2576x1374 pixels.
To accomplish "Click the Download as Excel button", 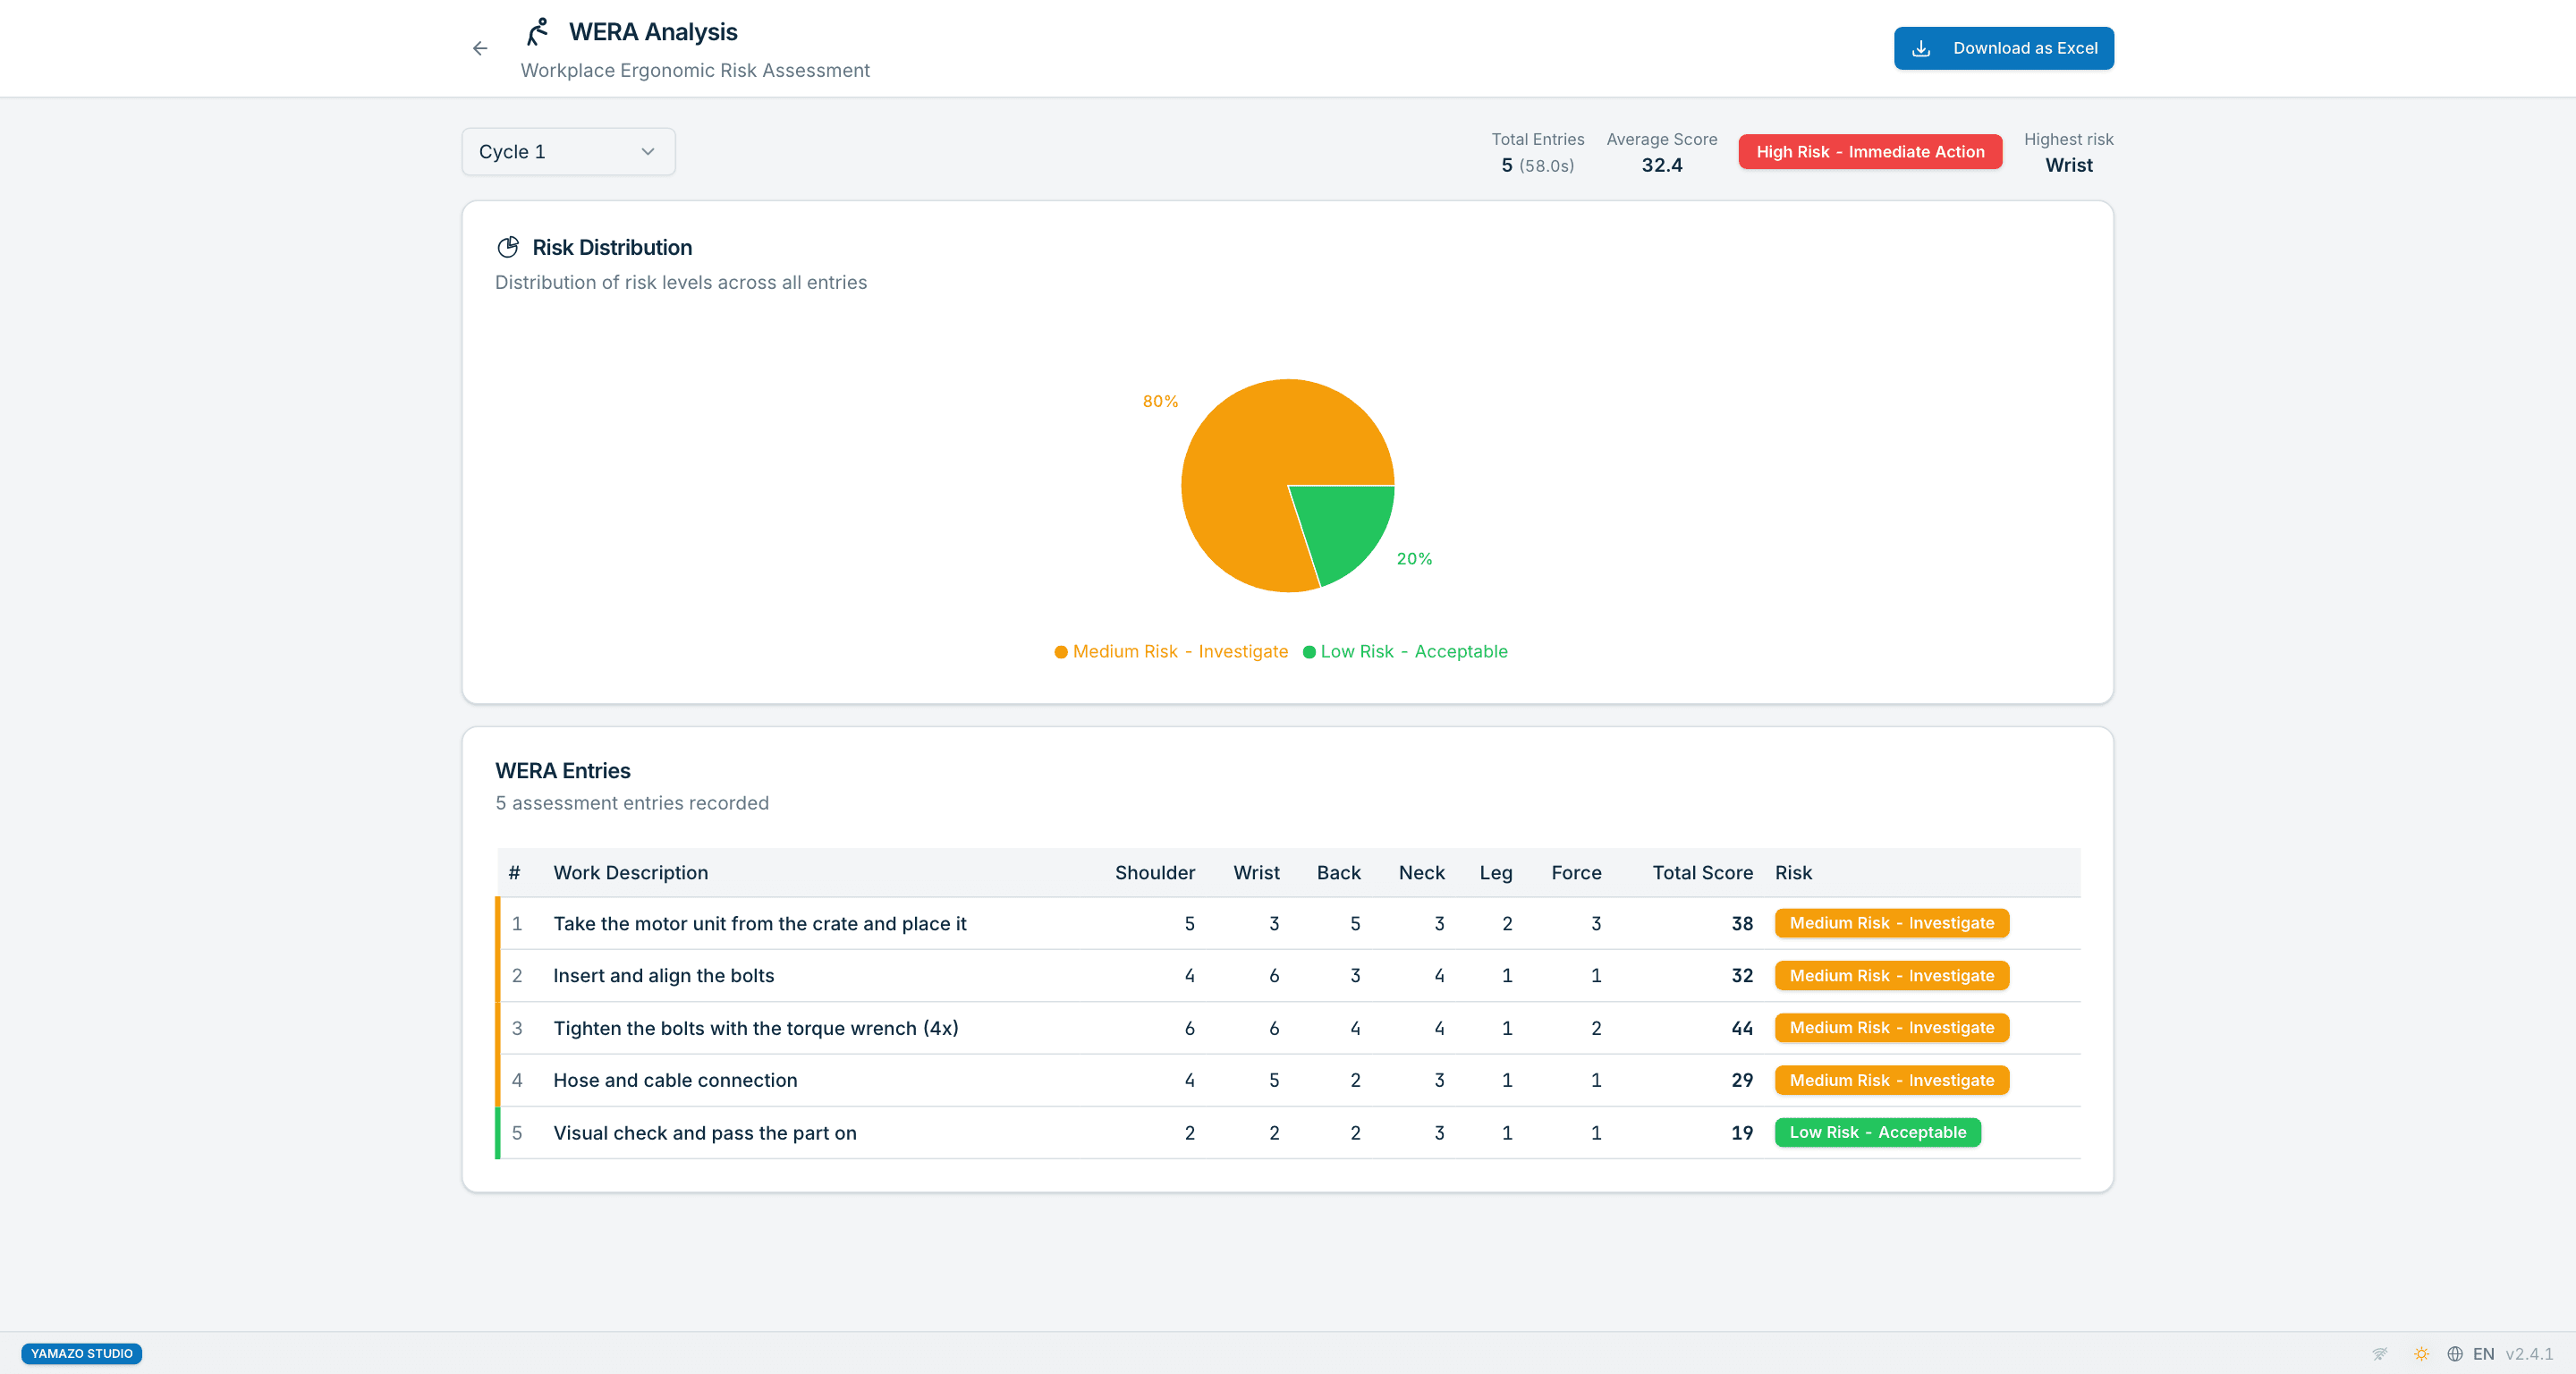I will click(x=2003, y=48).
